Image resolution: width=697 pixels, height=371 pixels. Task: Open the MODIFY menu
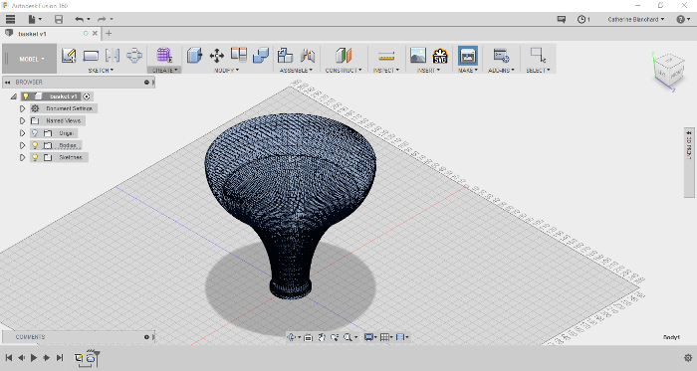(227, 70)
